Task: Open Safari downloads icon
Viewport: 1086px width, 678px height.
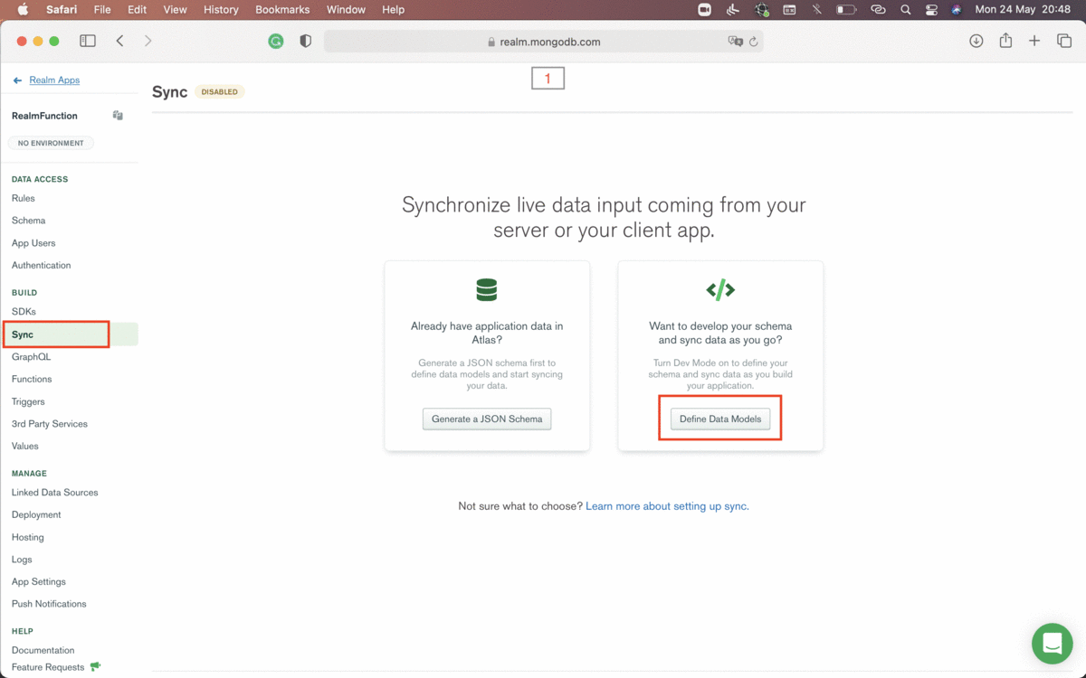Action: (976, 42)
